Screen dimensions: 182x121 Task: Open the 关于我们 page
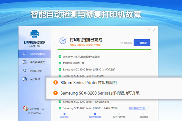coord(35,79)
